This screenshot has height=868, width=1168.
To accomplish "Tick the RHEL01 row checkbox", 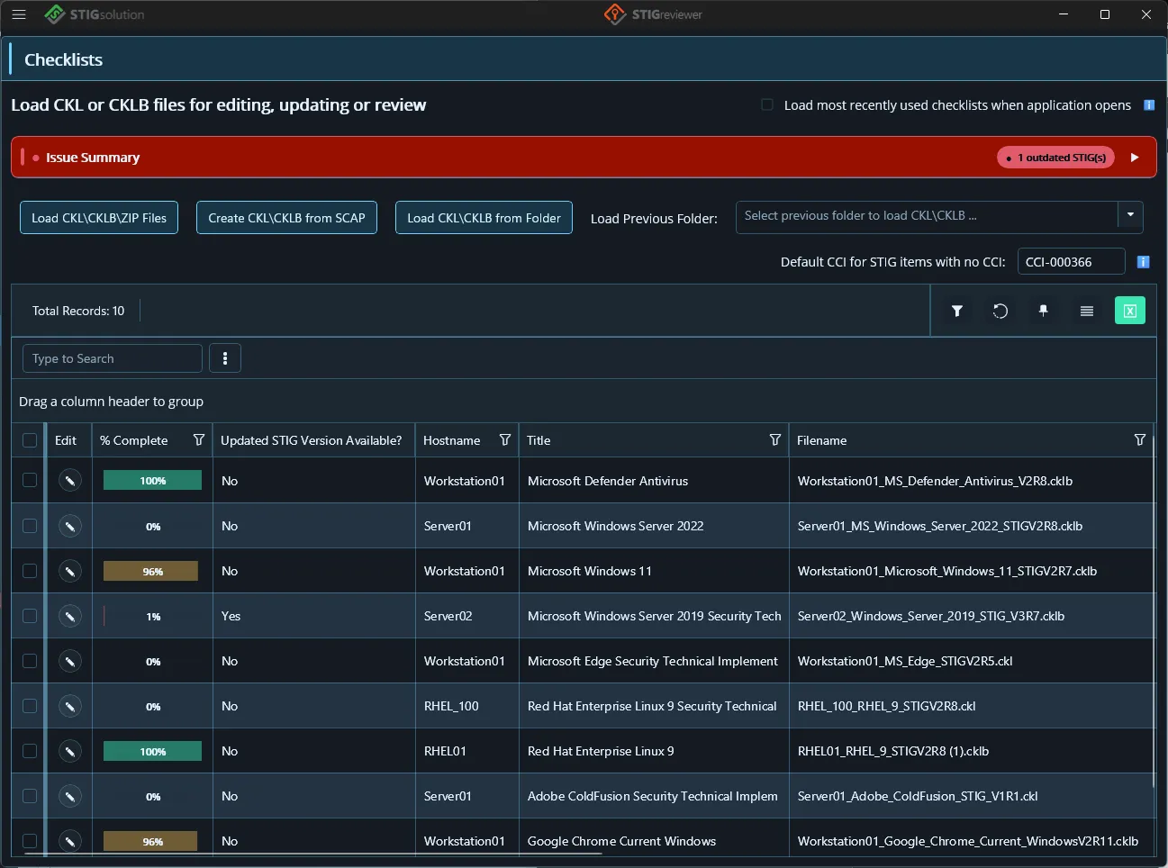I will (x=30, y=751).
